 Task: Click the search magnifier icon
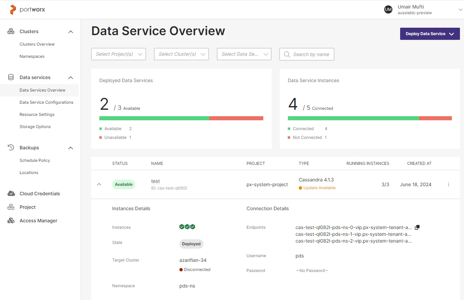287,54
